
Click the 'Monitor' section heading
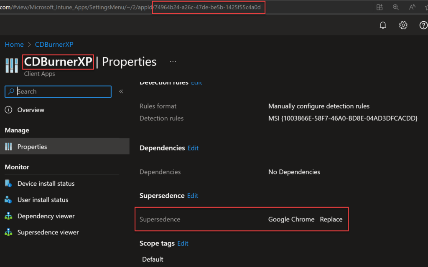pyautogui.click(x=17, y=167)
